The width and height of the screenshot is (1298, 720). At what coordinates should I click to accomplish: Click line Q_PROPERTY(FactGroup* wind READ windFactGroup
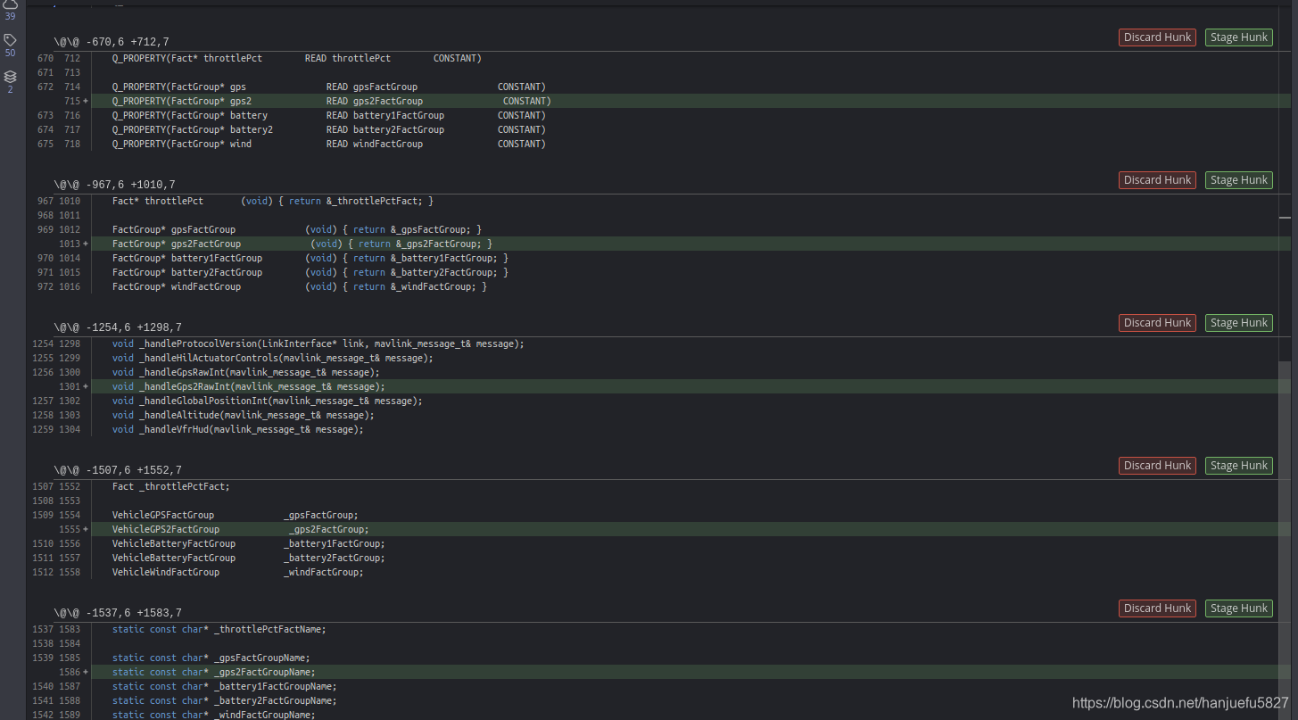(329, 144)
